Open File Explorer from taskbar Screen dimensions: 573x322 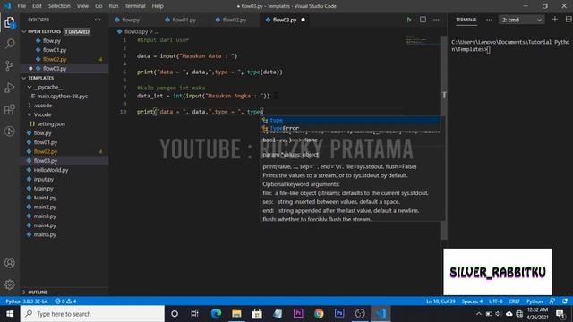click(x=236, y=314)
